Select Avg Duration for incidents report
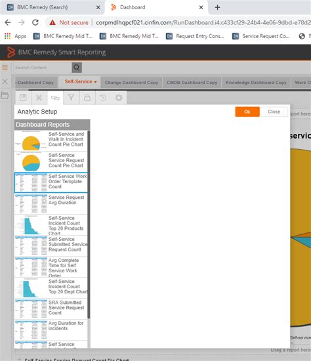Viewport: 311px width, 361px height. click(x=51, y=330)
